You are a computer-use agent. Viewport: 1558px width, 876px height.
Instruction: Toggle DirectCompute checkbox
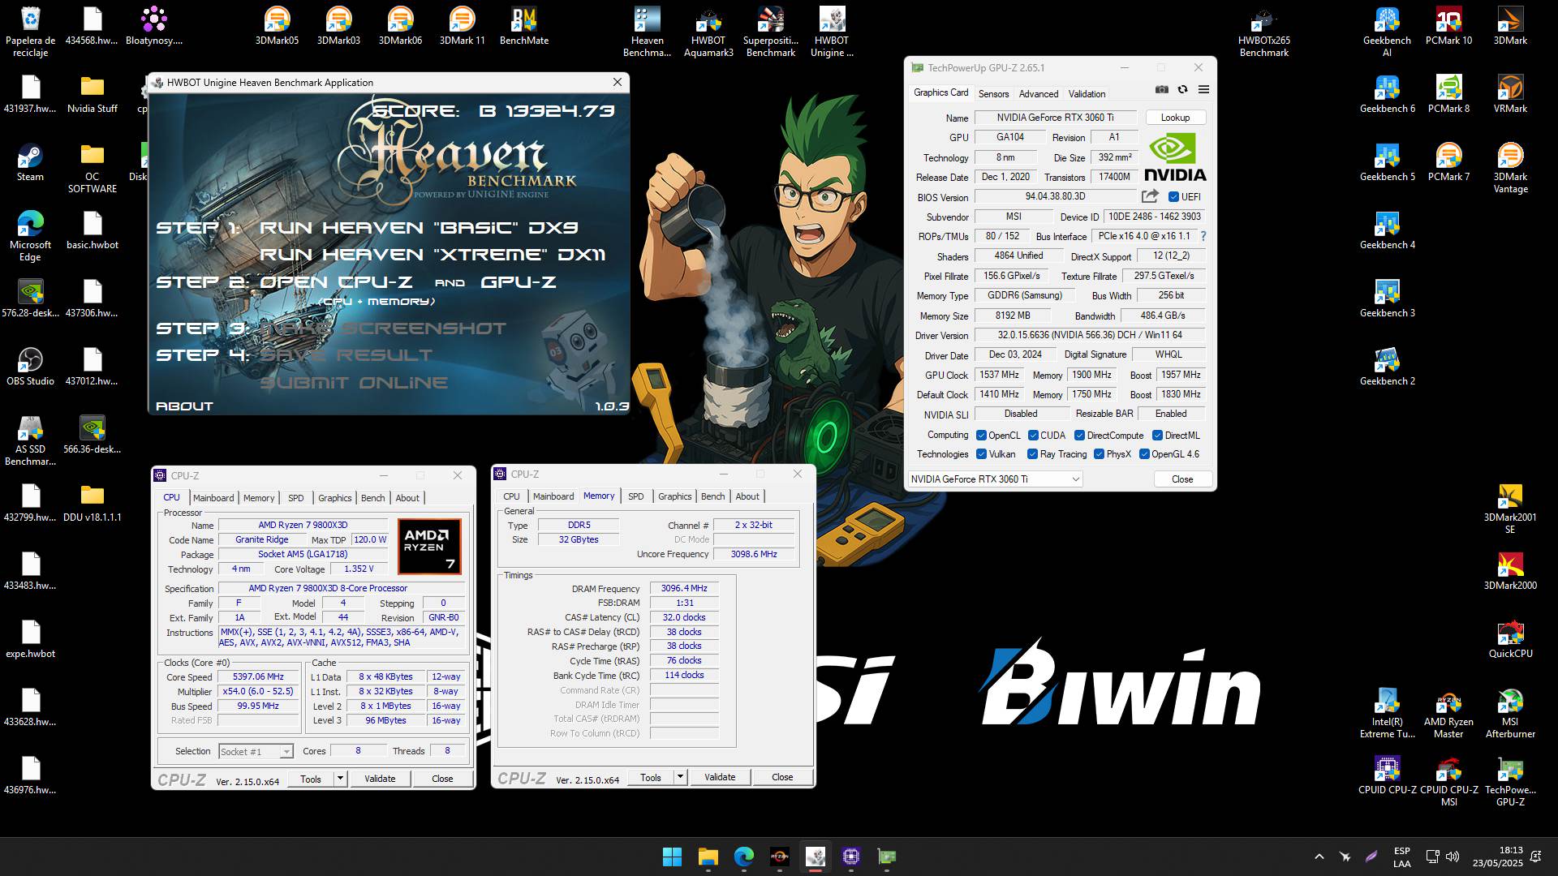pos(1079,435)
